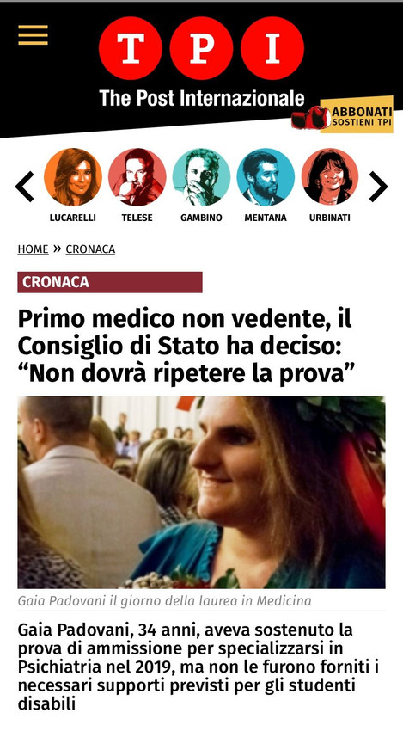The height and width of the screenshot is (731, 403).
Task: Click the Abbonati Sostieni TPI button
Action: pos(357,115)
